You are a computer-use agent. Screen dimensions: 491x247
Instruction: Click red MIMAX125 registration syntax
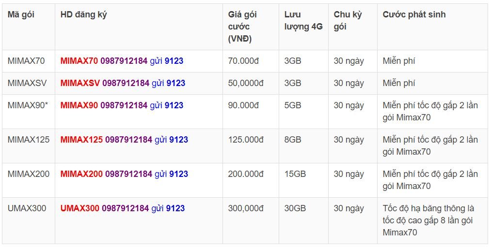(81, 140)
